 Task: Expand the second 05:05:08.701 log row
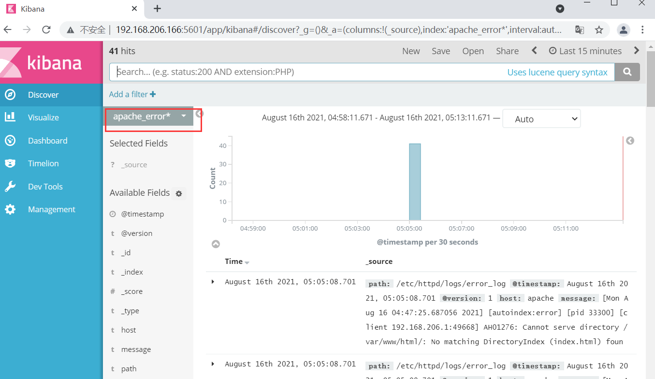[x=213, y=364]
